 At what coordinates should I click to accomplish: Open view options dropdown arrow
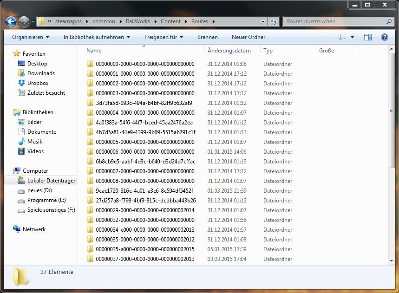pyautogui.click(x=352, y=37)
